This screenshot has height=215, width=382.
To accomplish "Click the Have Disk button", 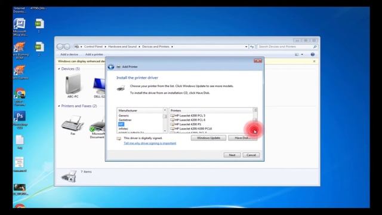I will (243, 138).
